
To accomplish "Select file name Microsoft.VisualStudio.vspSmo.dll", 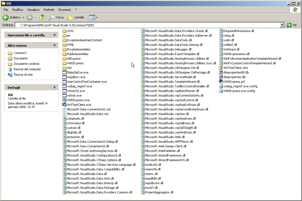I will coord(167,114).
